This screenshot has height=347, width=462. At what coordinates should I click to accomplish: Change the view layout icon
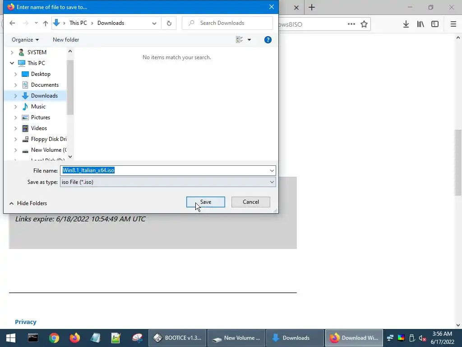[239, 40]
